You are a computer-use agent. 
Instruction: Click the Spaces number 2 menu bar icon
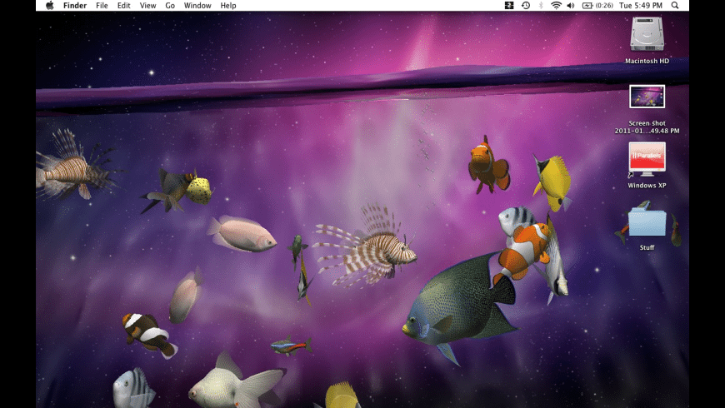tap(509, 6)
